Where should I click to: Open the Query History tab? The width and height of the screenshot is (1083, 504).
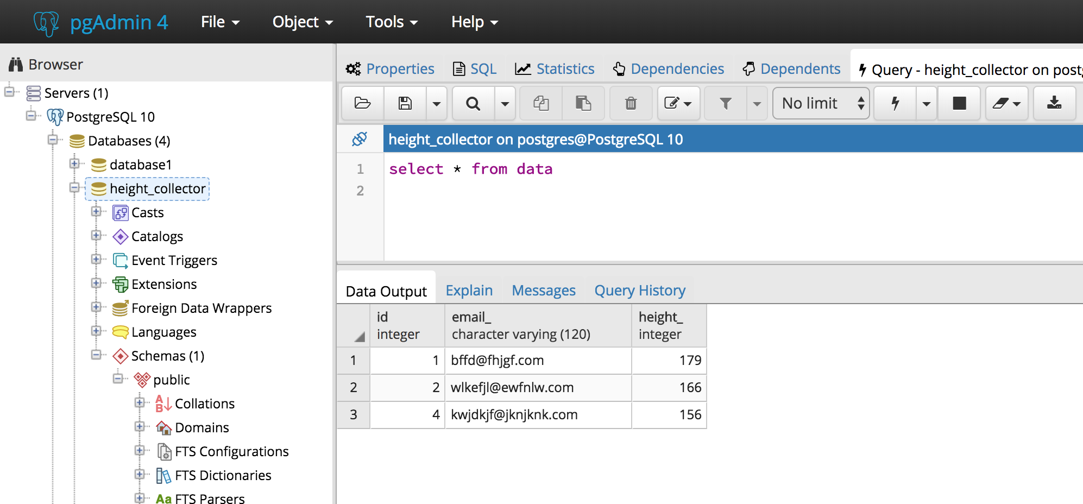coord(640,291)
